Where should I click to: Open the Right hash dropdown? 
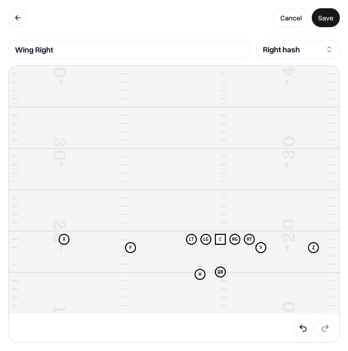pyautogui.click(x=298, y=49)
